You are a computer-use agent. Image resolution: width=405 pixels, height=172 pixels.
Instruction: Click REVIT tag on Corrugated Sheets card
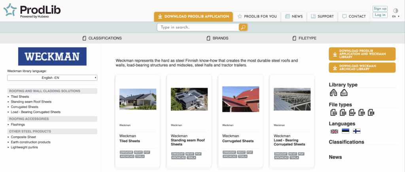[241, 152]
